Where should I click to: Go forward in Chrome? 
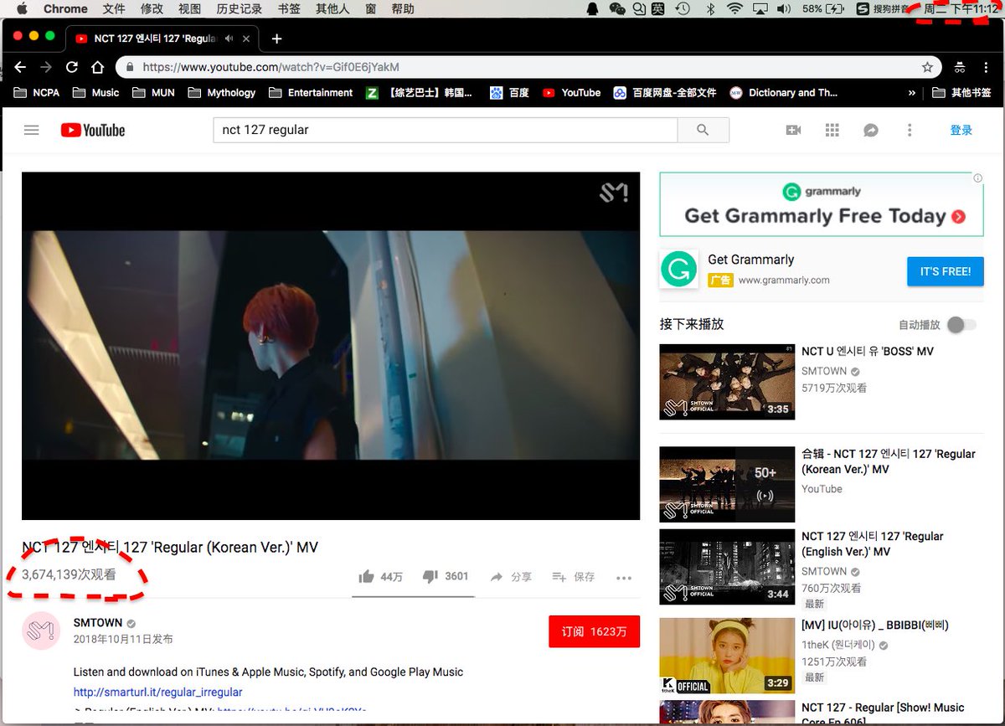46,67
